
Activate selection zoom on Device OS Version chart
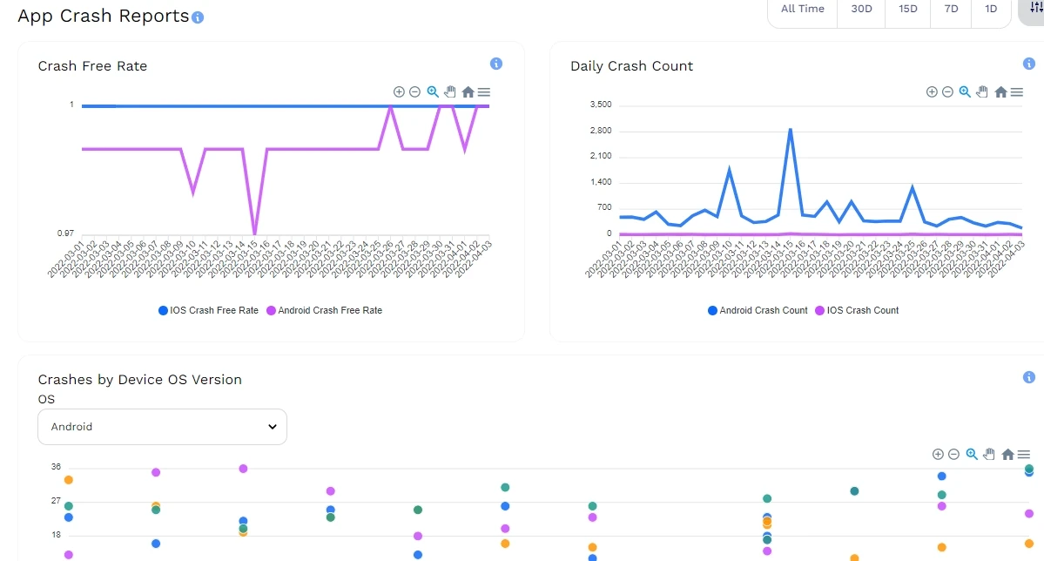pyautogui.click(x=972, y=455)
